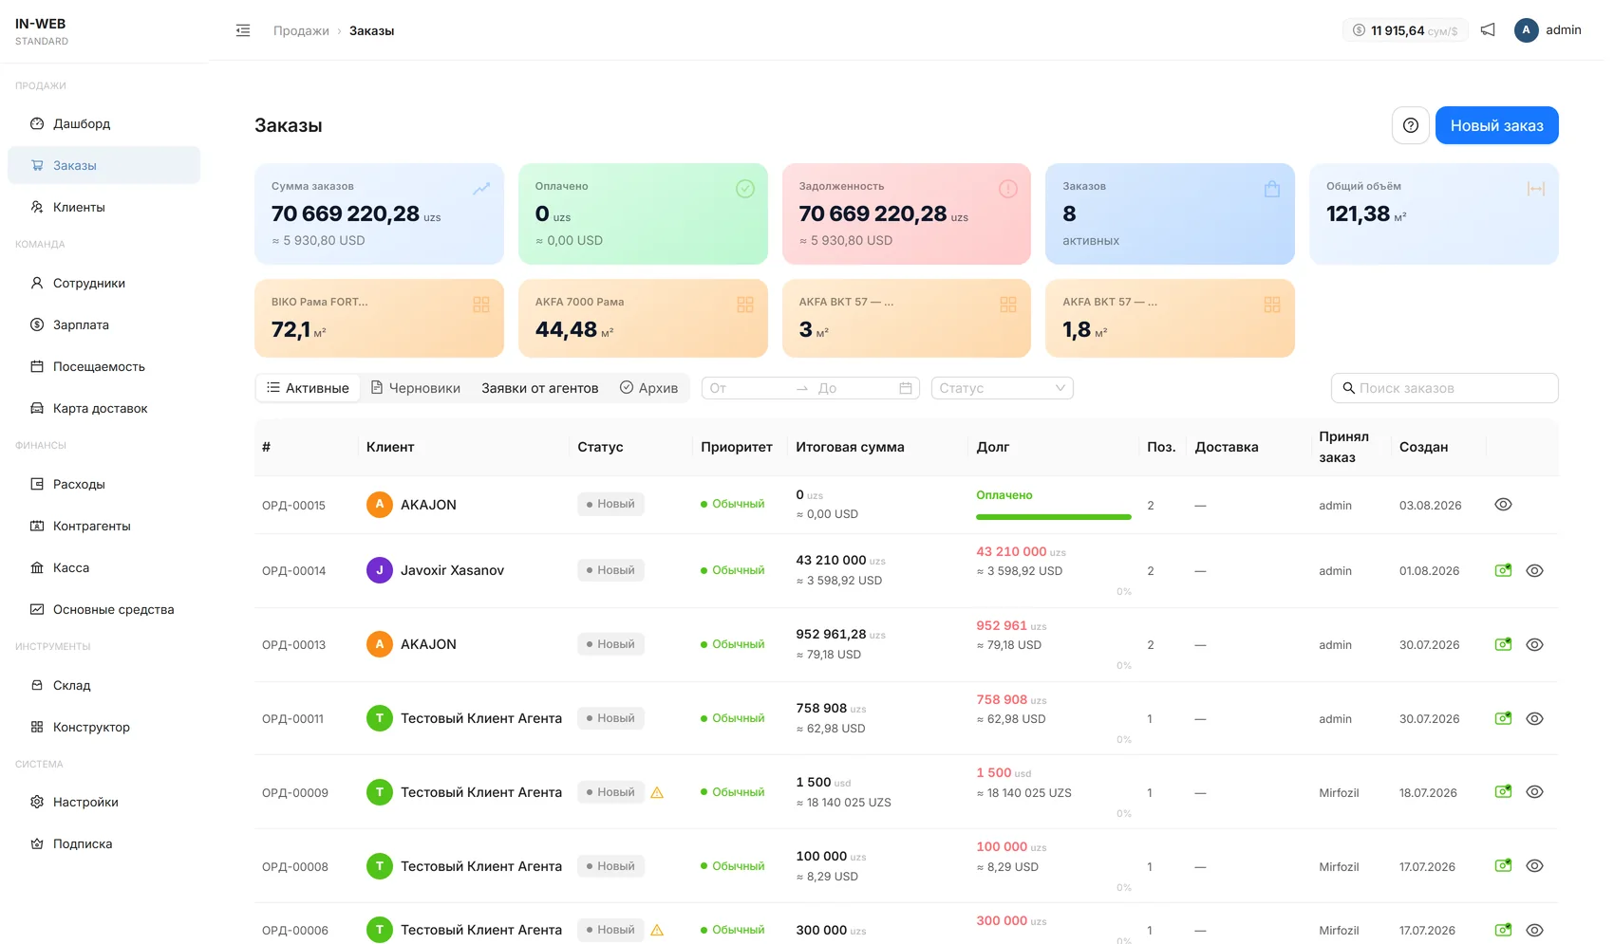
Task: Open Настройки in the sidebar
Action: tap(103, 802)
